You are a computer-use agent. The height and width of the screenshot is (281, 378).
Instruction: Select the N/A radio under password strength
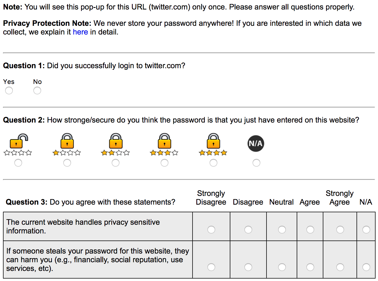pos(256,163)
